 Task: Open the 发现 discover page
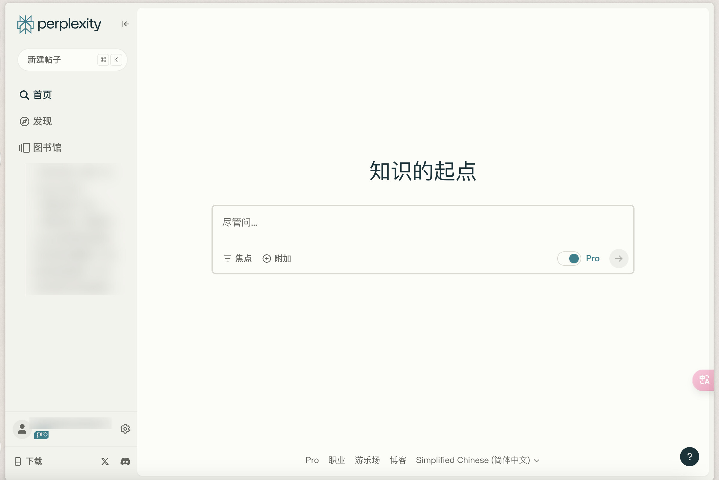36,121
